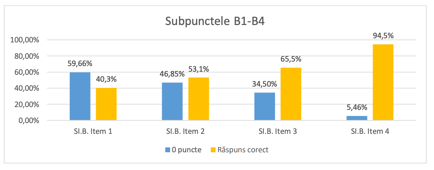Viewport: 434px width, 170px height.
Task: Select the blue legend swatch for 0 puncte
Action: pyautogui.click(x=168, y=150)
